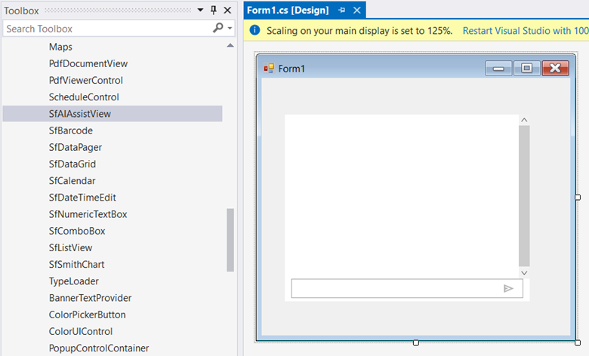
Task: Select the SfListView toolbox item
Action: tap(71, 247)
